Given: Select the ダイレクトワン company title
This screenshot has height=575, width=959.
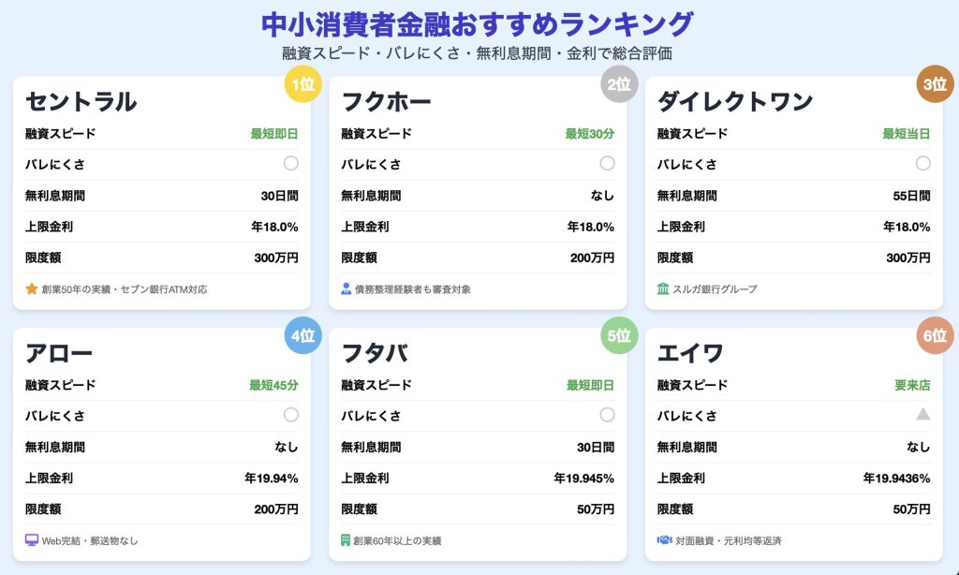Looking at the screenshot, I should 735,101.
